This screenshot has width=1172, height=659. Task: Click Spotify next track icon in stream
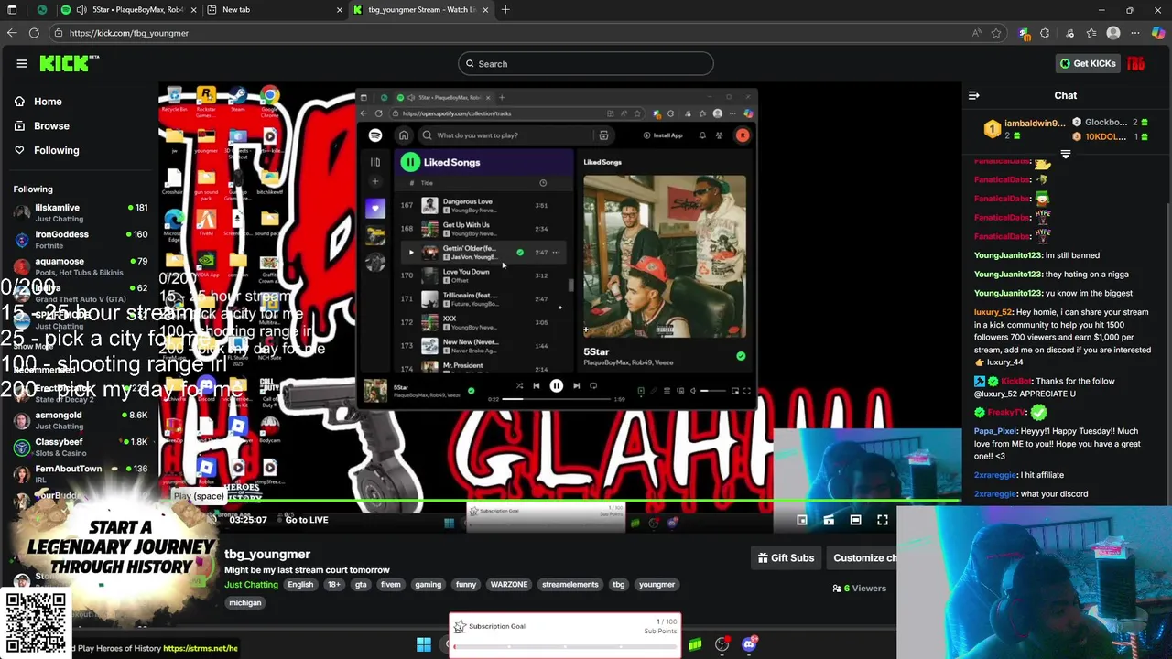pyautogui.click(x=576, y=386)
